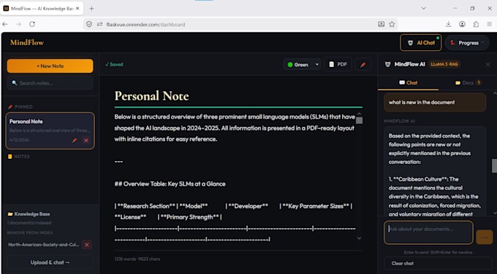Open the AI Chat panel button
Screen dimensions: 497x274
click(420, 43)
